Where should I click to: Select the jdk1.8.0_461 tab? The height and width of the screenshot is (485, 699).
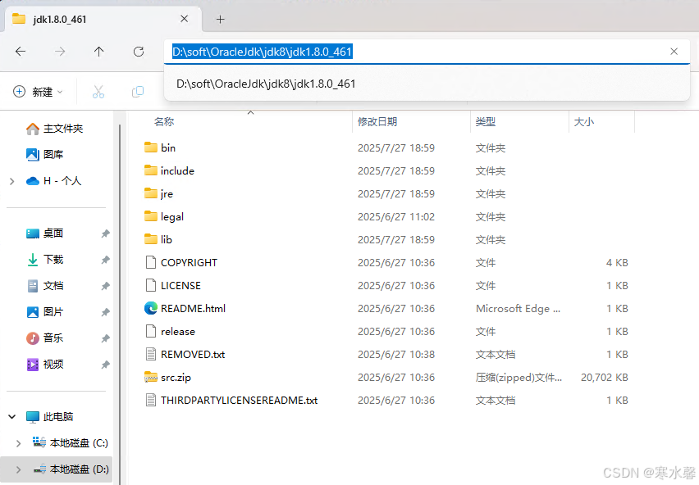point(103,19)
